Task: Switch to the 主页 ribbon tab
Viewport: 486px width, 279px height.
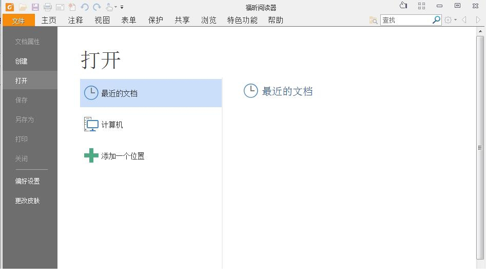Action: (x=49, y=21)
